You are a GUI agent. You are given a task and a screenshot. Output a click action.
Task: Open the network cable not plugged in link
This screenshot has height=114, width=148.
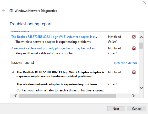(x=53, y=48)
